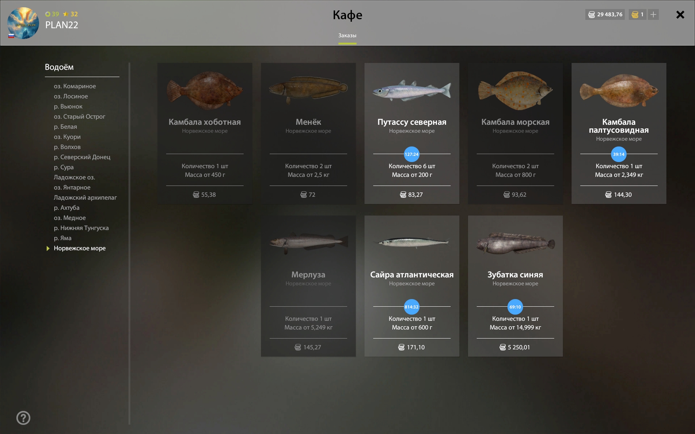Select оз. Комариное in the waterbody list
The height and width of the screenshot is (434, 695).
pyautogui.click(x=75, y=86)
